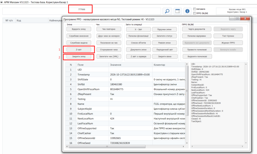
Task: Click Запитати чек (XML) button
Action: click(x=109, y=56)
